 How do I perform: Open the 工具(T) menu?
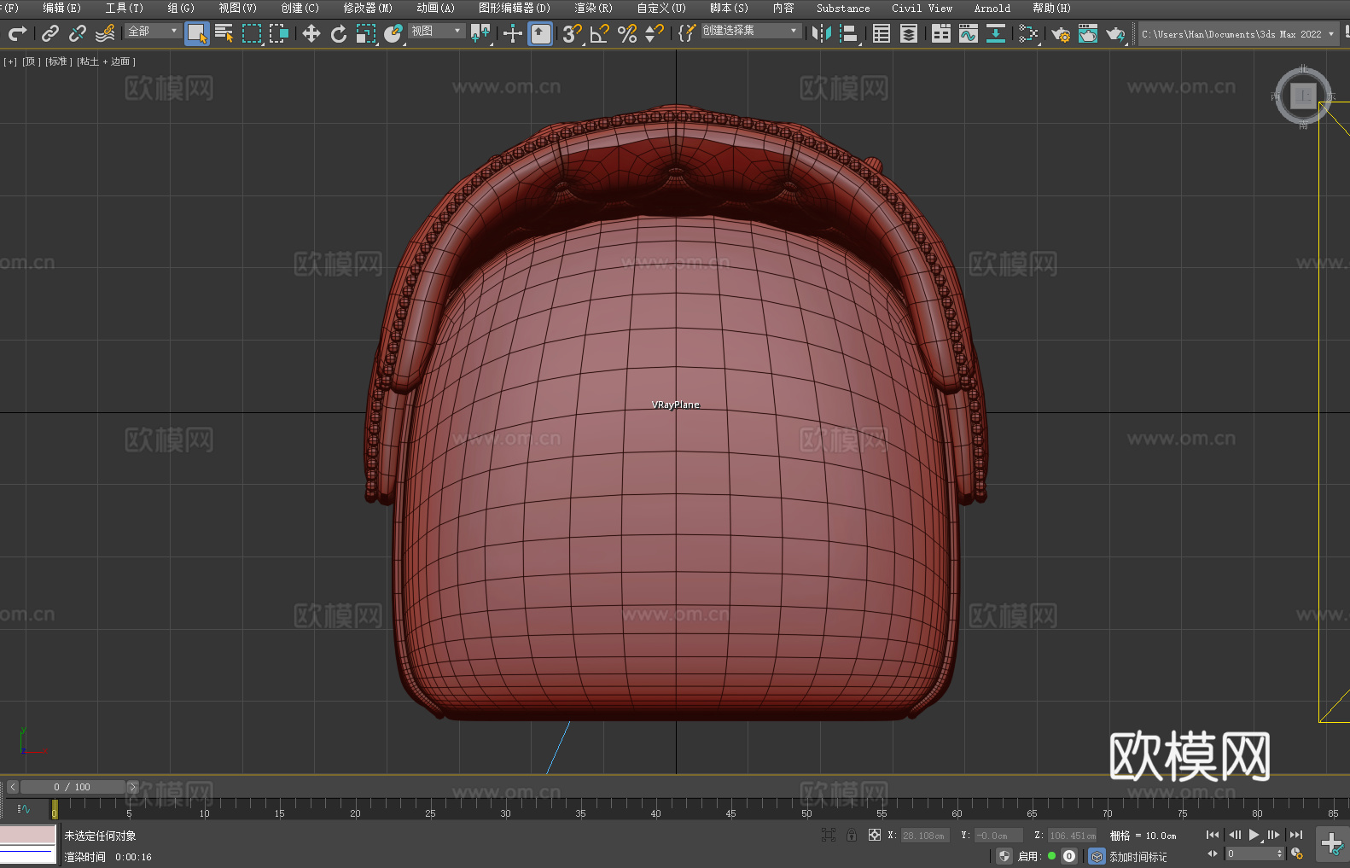tap(124, 8)
